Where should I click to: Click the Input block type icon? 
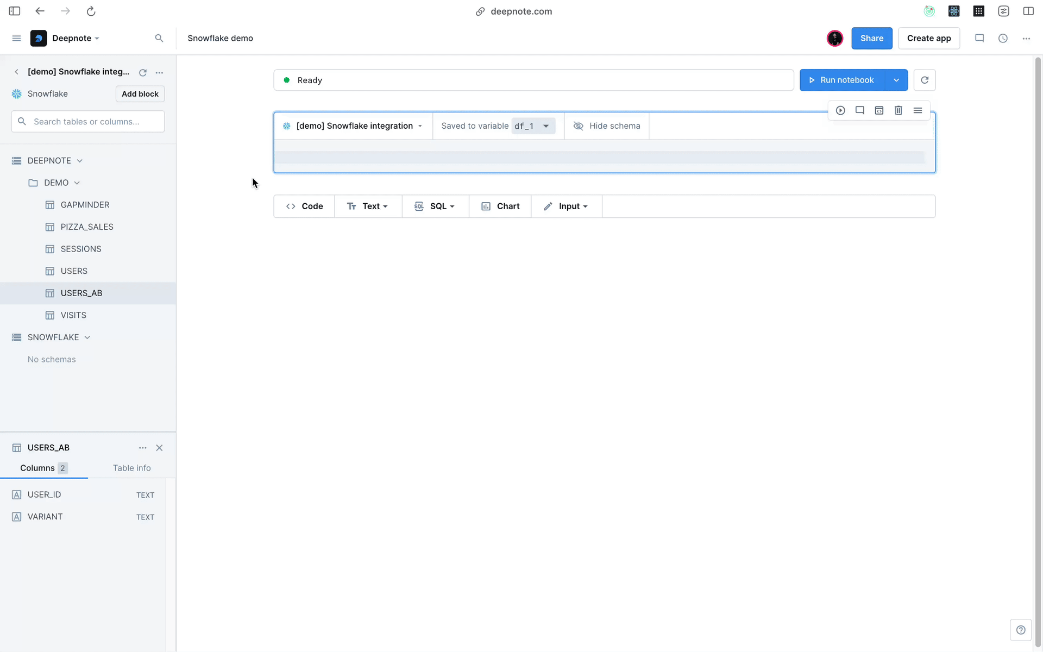click(x=548, y=206)
